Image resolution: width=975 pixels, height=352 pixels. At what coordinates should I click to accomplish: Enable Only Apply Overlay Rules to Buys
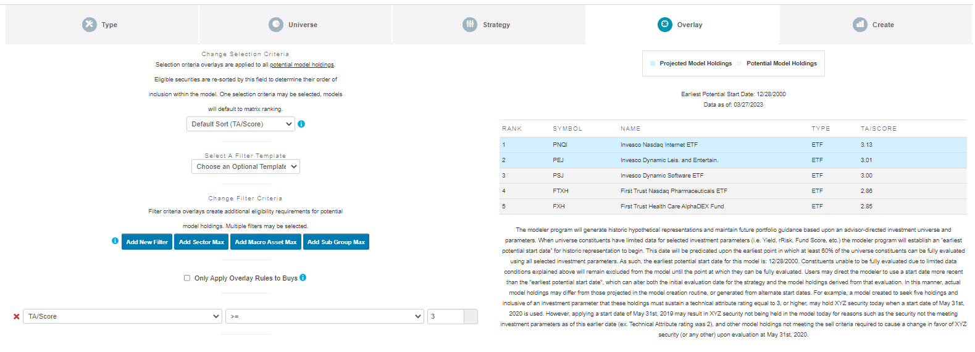click(187, 278)
